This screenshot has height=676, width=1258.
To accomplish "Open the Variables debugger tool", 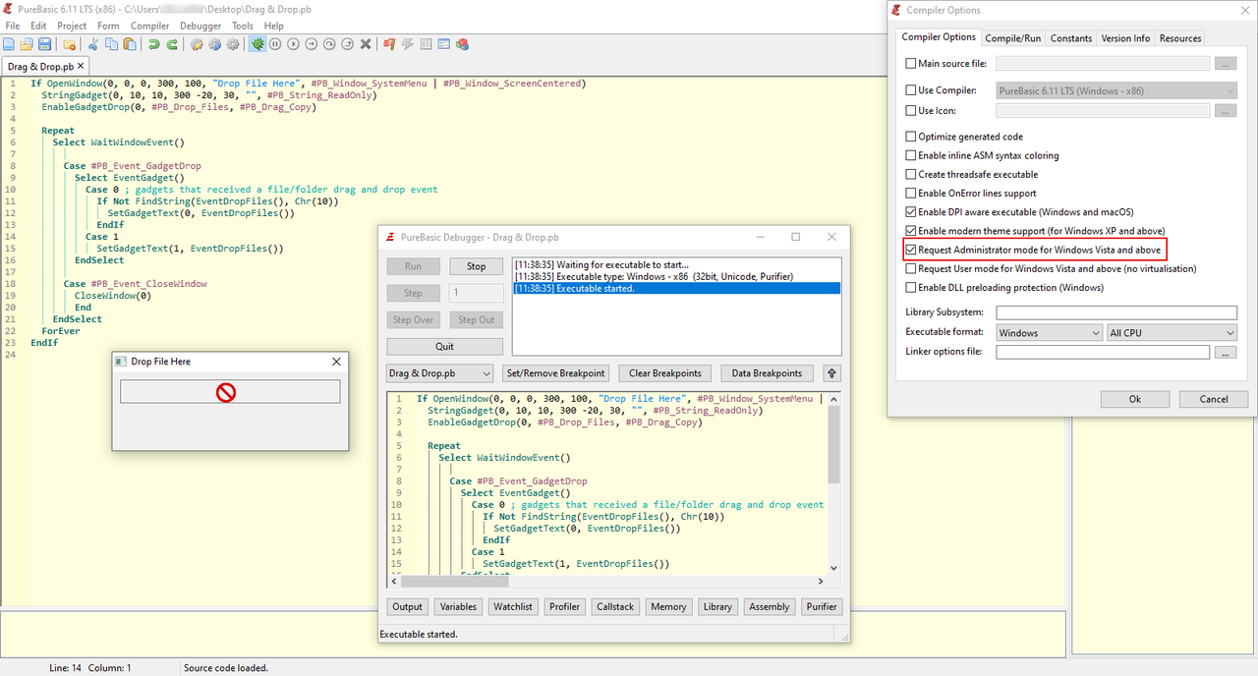I will point(459,606).
